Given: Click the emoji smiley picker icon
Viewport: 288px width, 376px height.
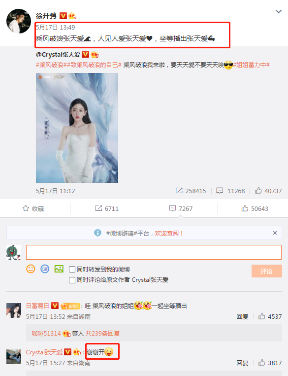Looking at the screenshot, I should 31,269.
